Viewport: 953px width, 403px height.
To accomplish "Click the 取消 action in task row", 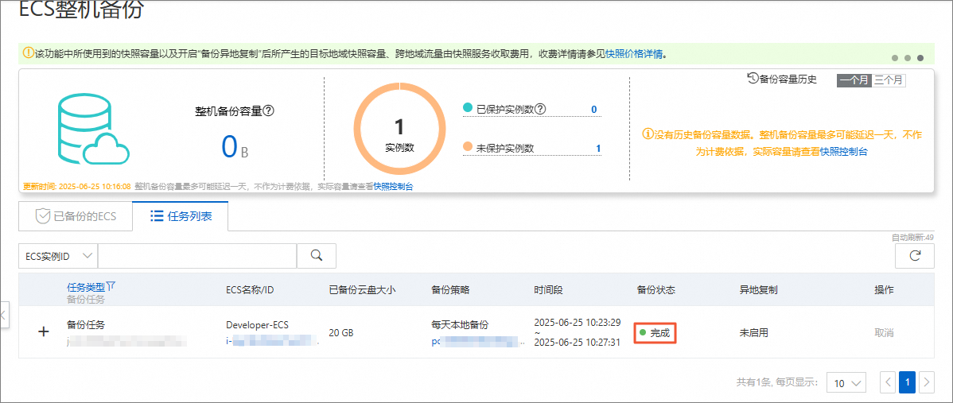I will pyautogui.click(x=884, y=332).
